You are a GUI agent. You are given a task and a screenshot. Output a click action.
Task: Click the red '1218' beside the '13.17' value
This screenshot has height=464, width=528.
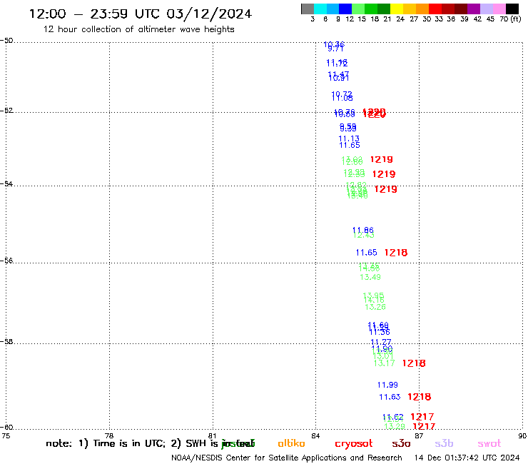[414, 363]
